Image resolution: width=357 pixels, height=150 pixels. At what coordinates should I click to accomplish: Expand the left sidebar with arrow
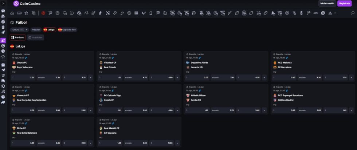click(3, 4)
